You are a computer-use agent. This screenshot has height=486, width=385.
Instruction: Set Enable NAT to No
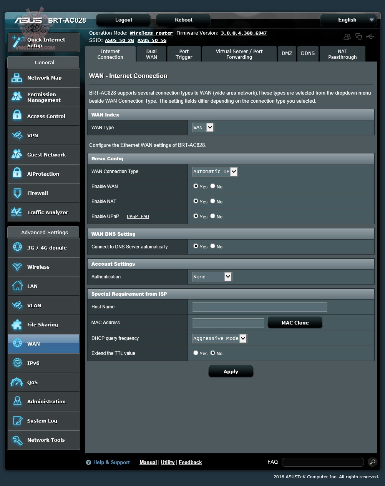[x=212, y=201]
